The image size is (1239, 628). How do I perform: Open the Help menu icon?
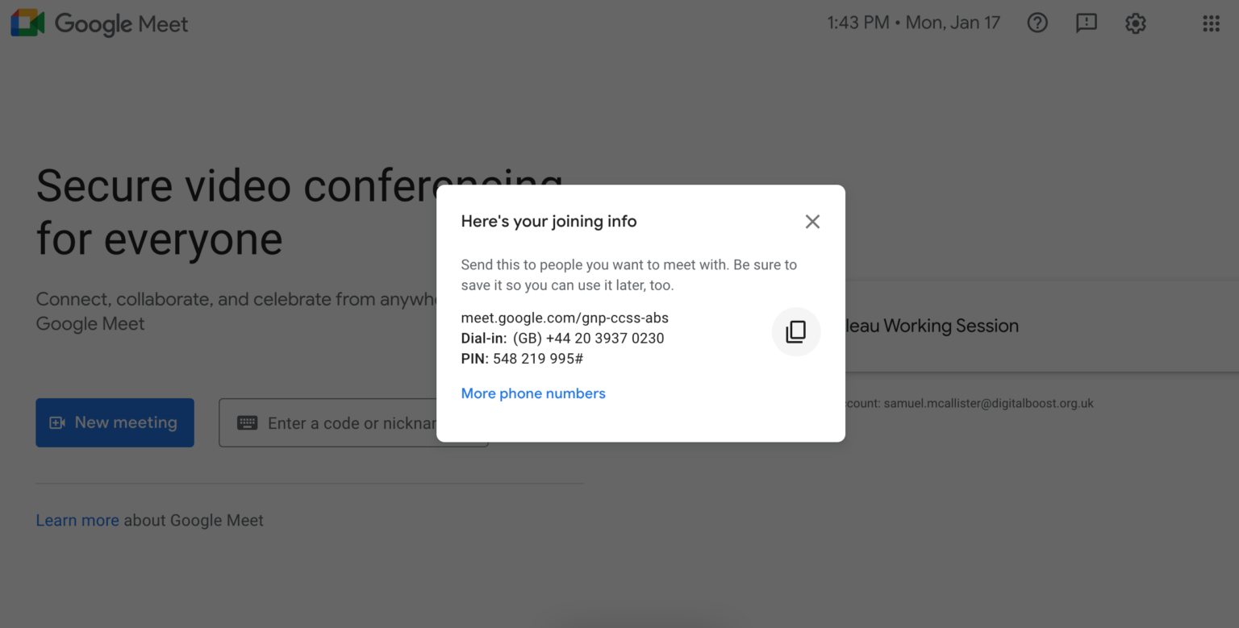pyautogui.click(x=1037, y=23)
